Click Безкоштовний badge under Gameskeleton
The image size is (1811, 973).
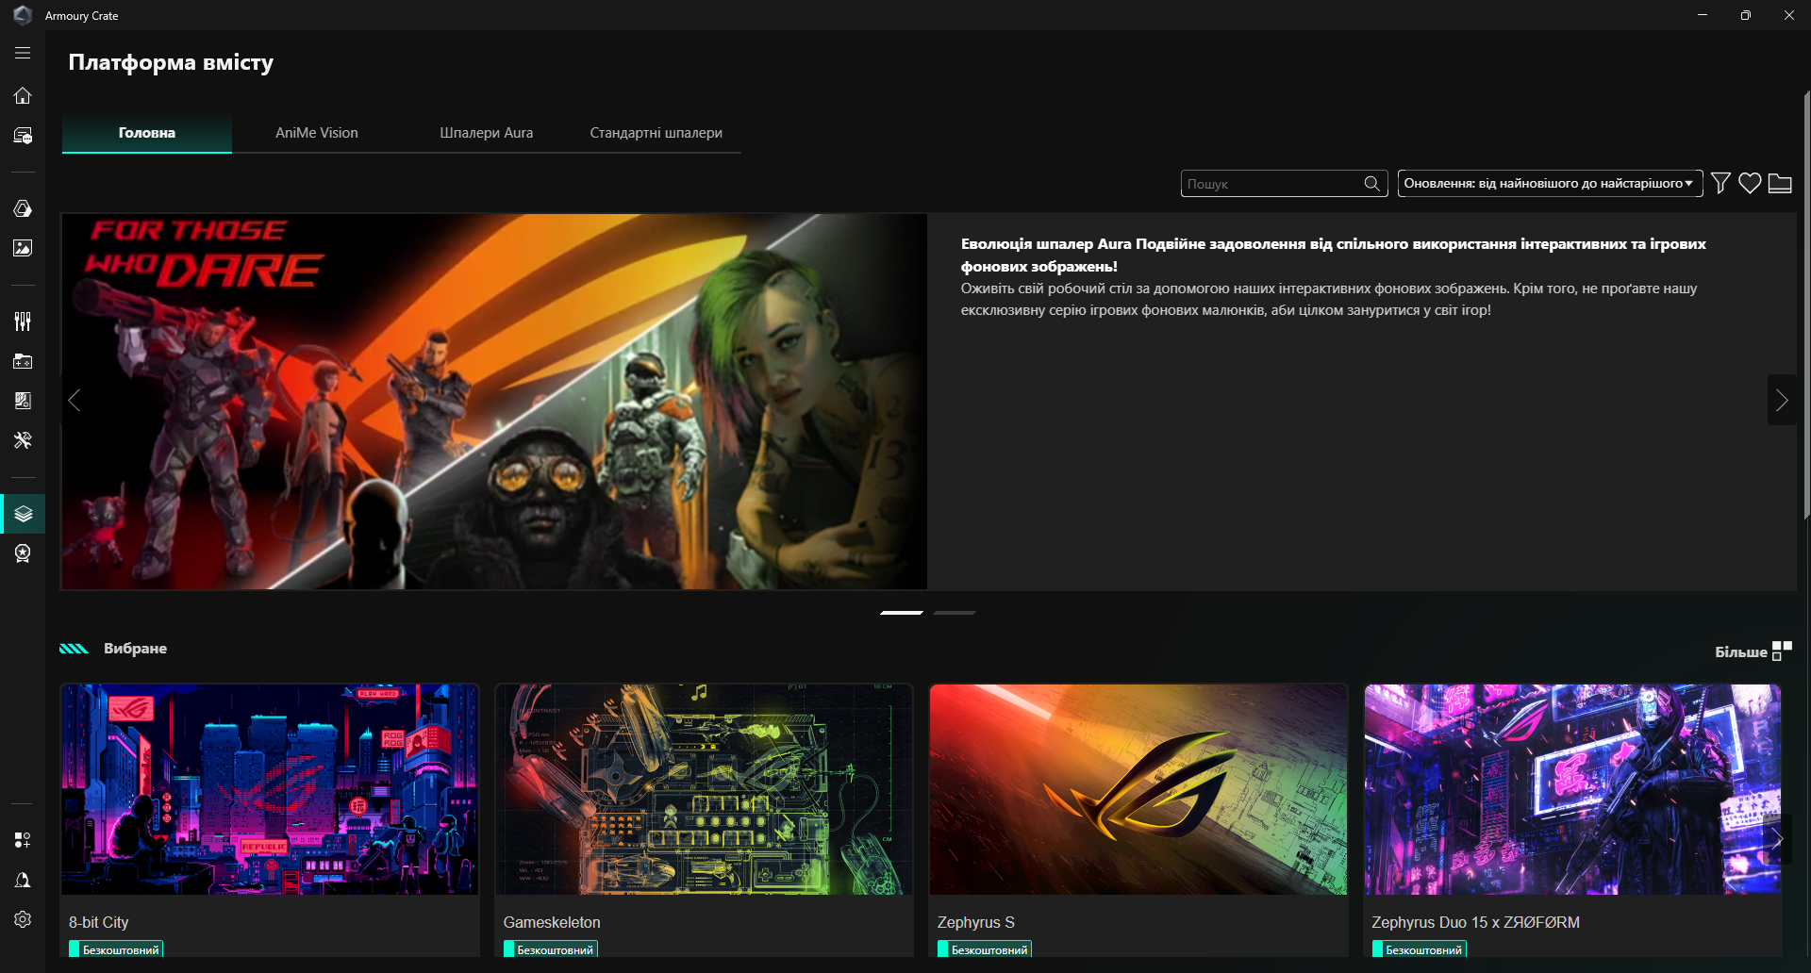coord(551,949)
